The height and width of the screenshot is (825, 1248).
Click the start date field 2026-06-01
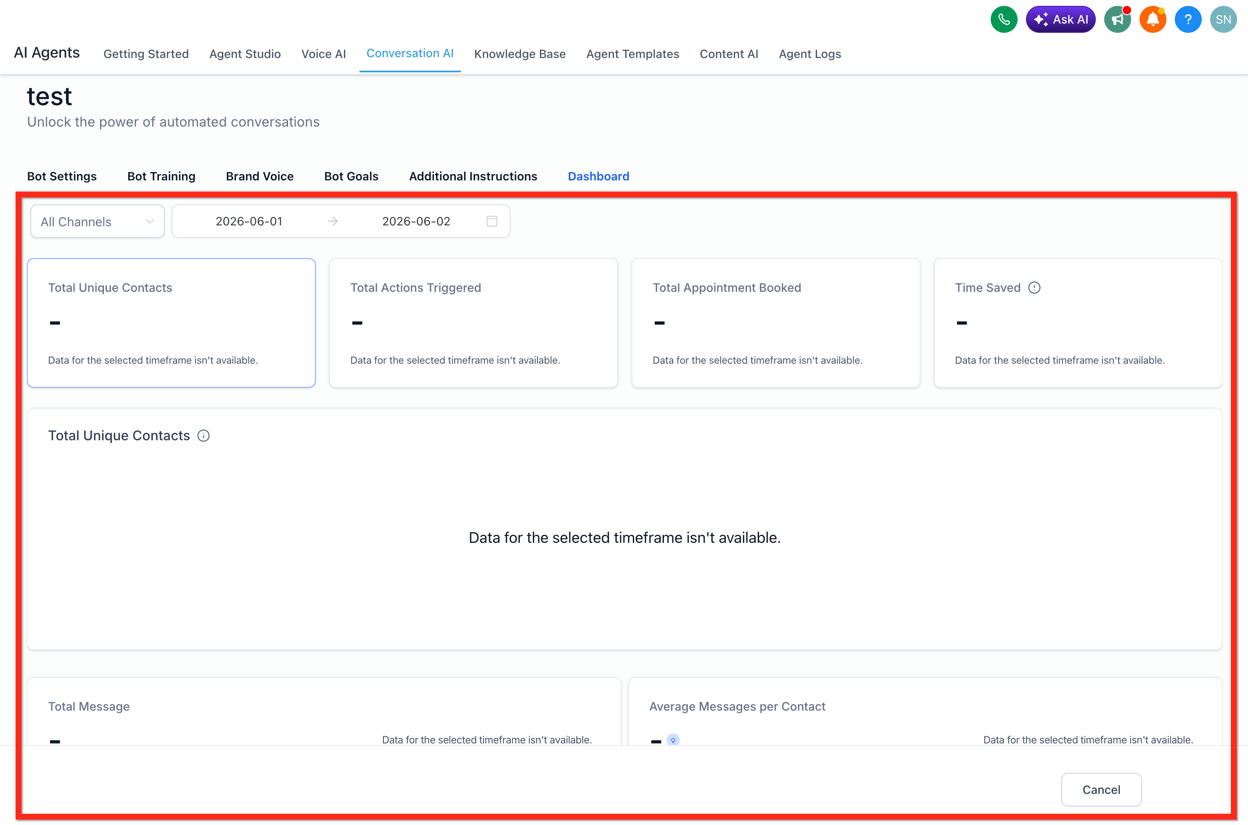249,222
